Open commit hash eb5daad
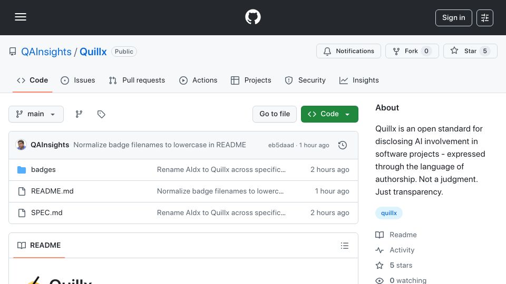This screenshot has height=284, width=506. point(281,145)
